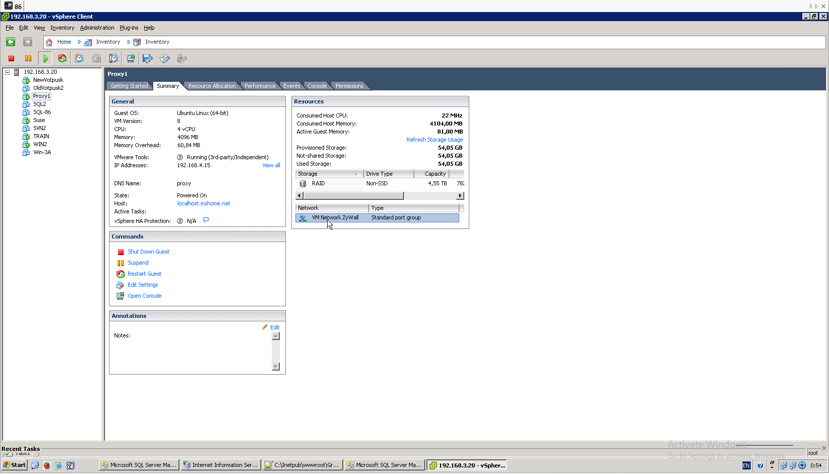Click the Edit Settings icon

click(121, 285)
